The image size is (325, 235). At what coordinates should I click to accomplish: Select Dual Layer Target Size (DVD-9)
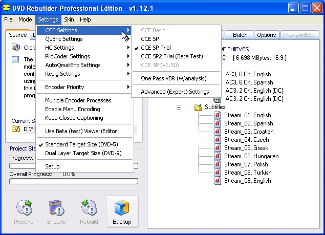point(84,153)
